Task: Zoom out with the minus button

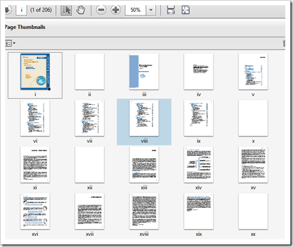Action: (x=101, y=10)
